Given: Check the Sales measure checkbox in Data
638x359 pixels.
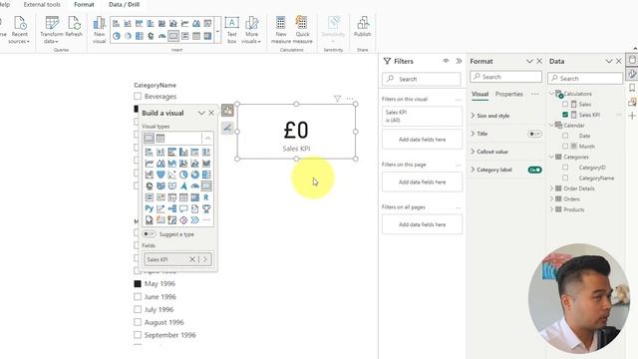Looking at the screenshot, I should coord(565,104).
